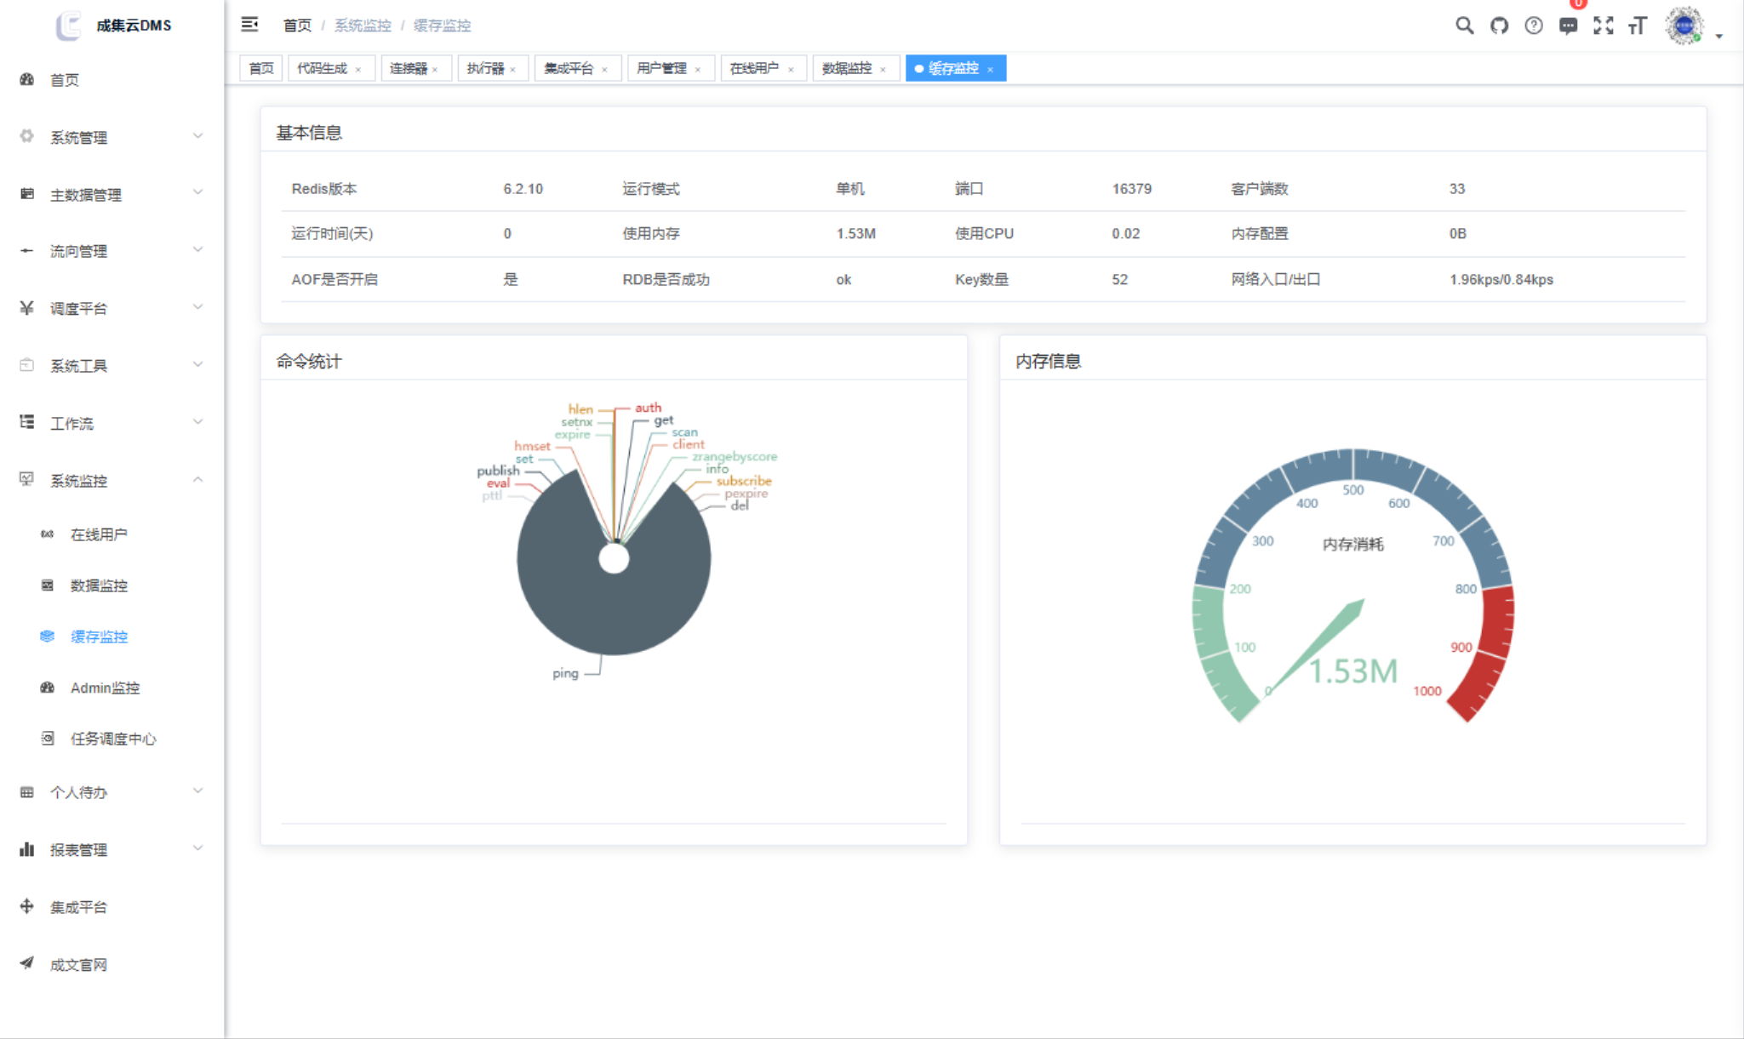Image resolution: width=1744 pixels, height=1039 pixels.
Task: Click the 1.53M gauge value
Action: [x=1352, y=671]
